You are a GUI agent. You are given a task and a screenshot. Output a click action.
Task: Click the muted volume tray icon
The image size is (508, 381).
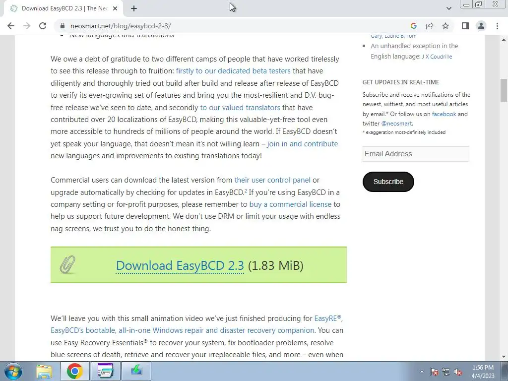click(458, 372)
